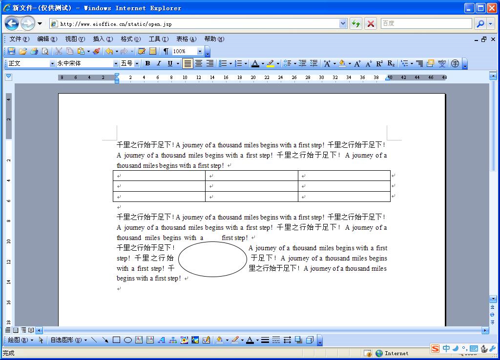Viewport: 500px width, 360px height.
Task: Open the font name dropdown (永中宋体)
Action: [x=116, y=63]
